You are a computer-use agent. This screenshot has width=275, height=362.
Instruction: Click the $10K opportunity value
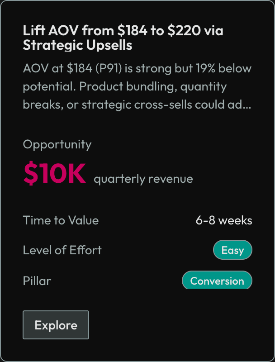54,173
